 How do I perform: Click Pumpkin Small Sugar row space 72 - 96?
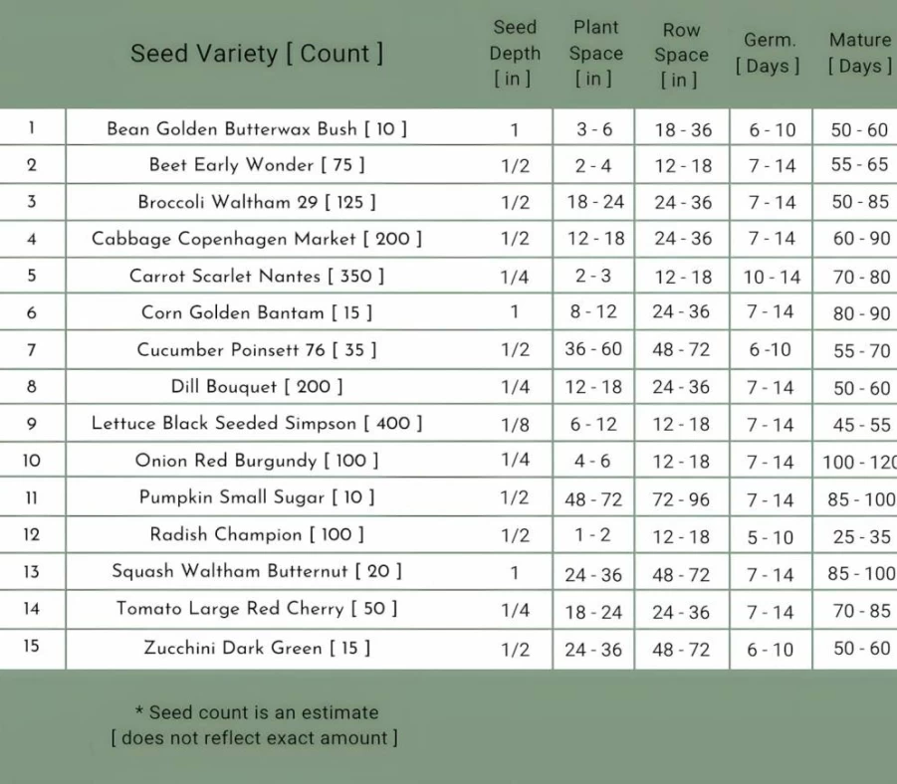[681, 499]
